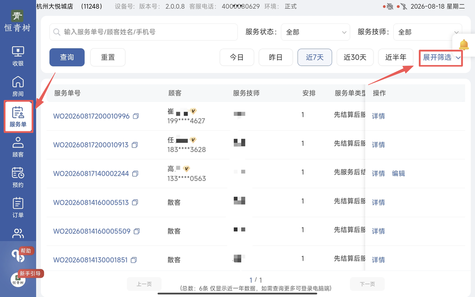This screenshot has width=475, height=297.
Task: Click the date 2026-08-18 星期二
Action: coord(437,6)
